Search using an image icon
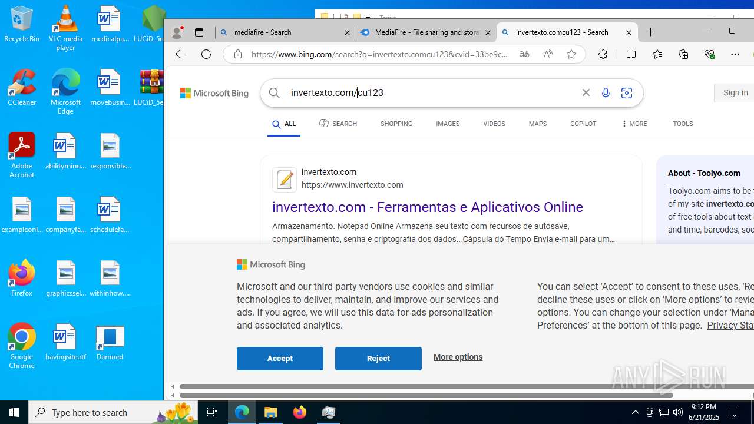The image size is (754, 424). [627, 93]
